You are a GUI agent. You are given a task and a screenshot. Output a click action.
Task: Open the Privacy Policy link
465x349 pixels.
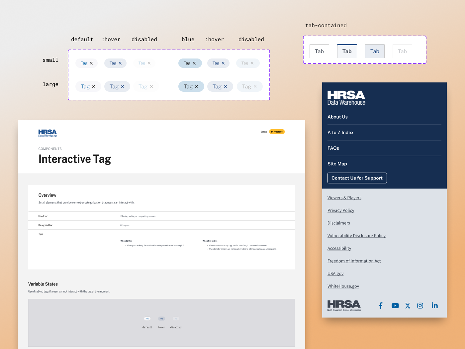(341, 210)
